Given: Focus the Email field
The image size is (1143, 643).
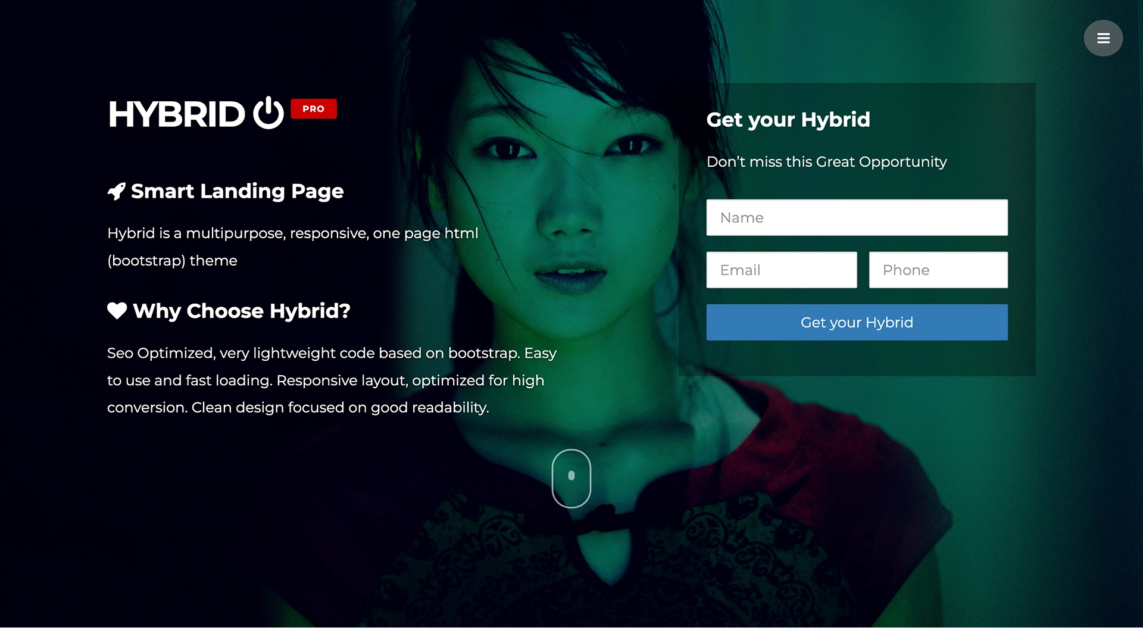Looking at the screenshot, I should point(782,270).
